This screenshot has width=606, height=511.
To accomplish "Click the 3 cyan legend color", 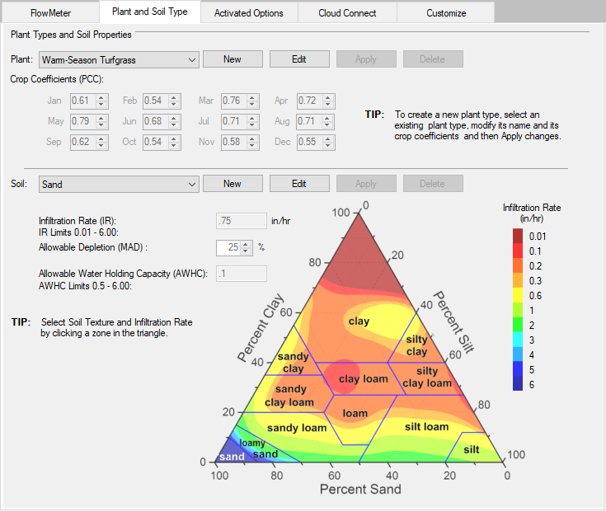I will point(518,340).
